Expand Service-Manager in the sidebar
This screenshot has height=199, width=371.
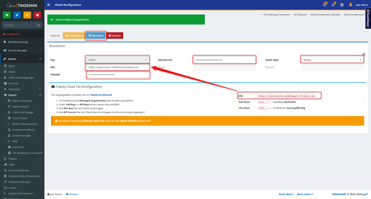click(x=22, y=50)
